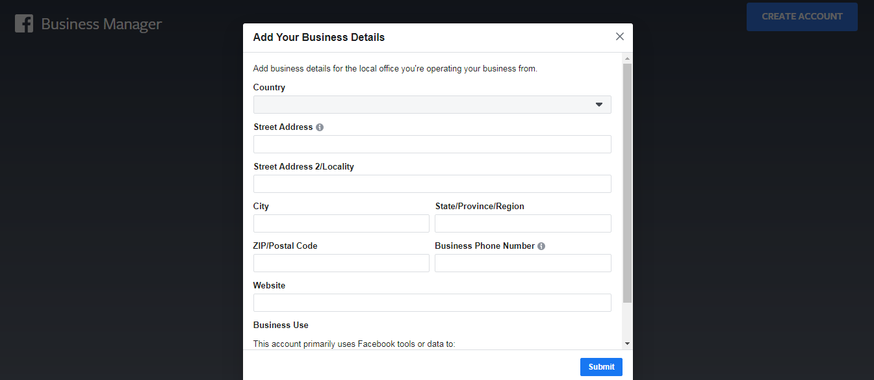This screenshot has height=380, width=874.
Task: Click the dialog's vertical scrollbar thumb
Action: [627, 183]
